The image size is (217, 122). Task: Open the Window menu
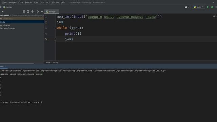coord(55,2)
